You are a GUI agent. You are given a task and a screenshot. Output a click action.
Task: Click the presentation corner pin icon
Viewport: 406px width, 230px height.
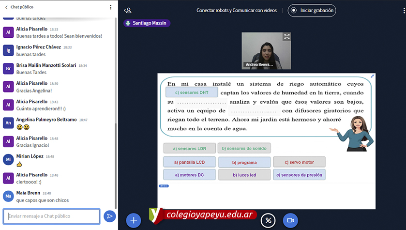point(373,76)
